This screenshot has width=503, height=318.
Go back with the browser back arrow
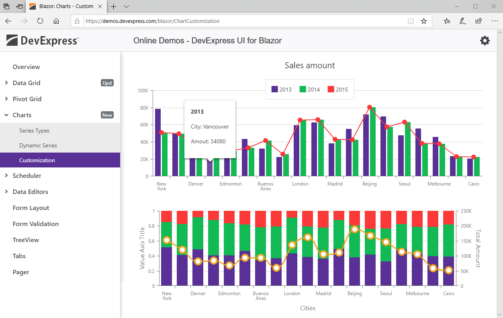click(x=8, y=21)
